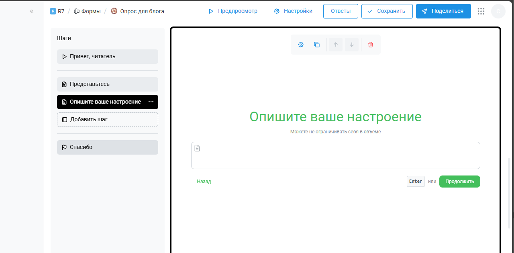The width and height of the screenshot is (514, 253).
Task: Click the play icon of Привет, читатель
Action: [64, 57]
